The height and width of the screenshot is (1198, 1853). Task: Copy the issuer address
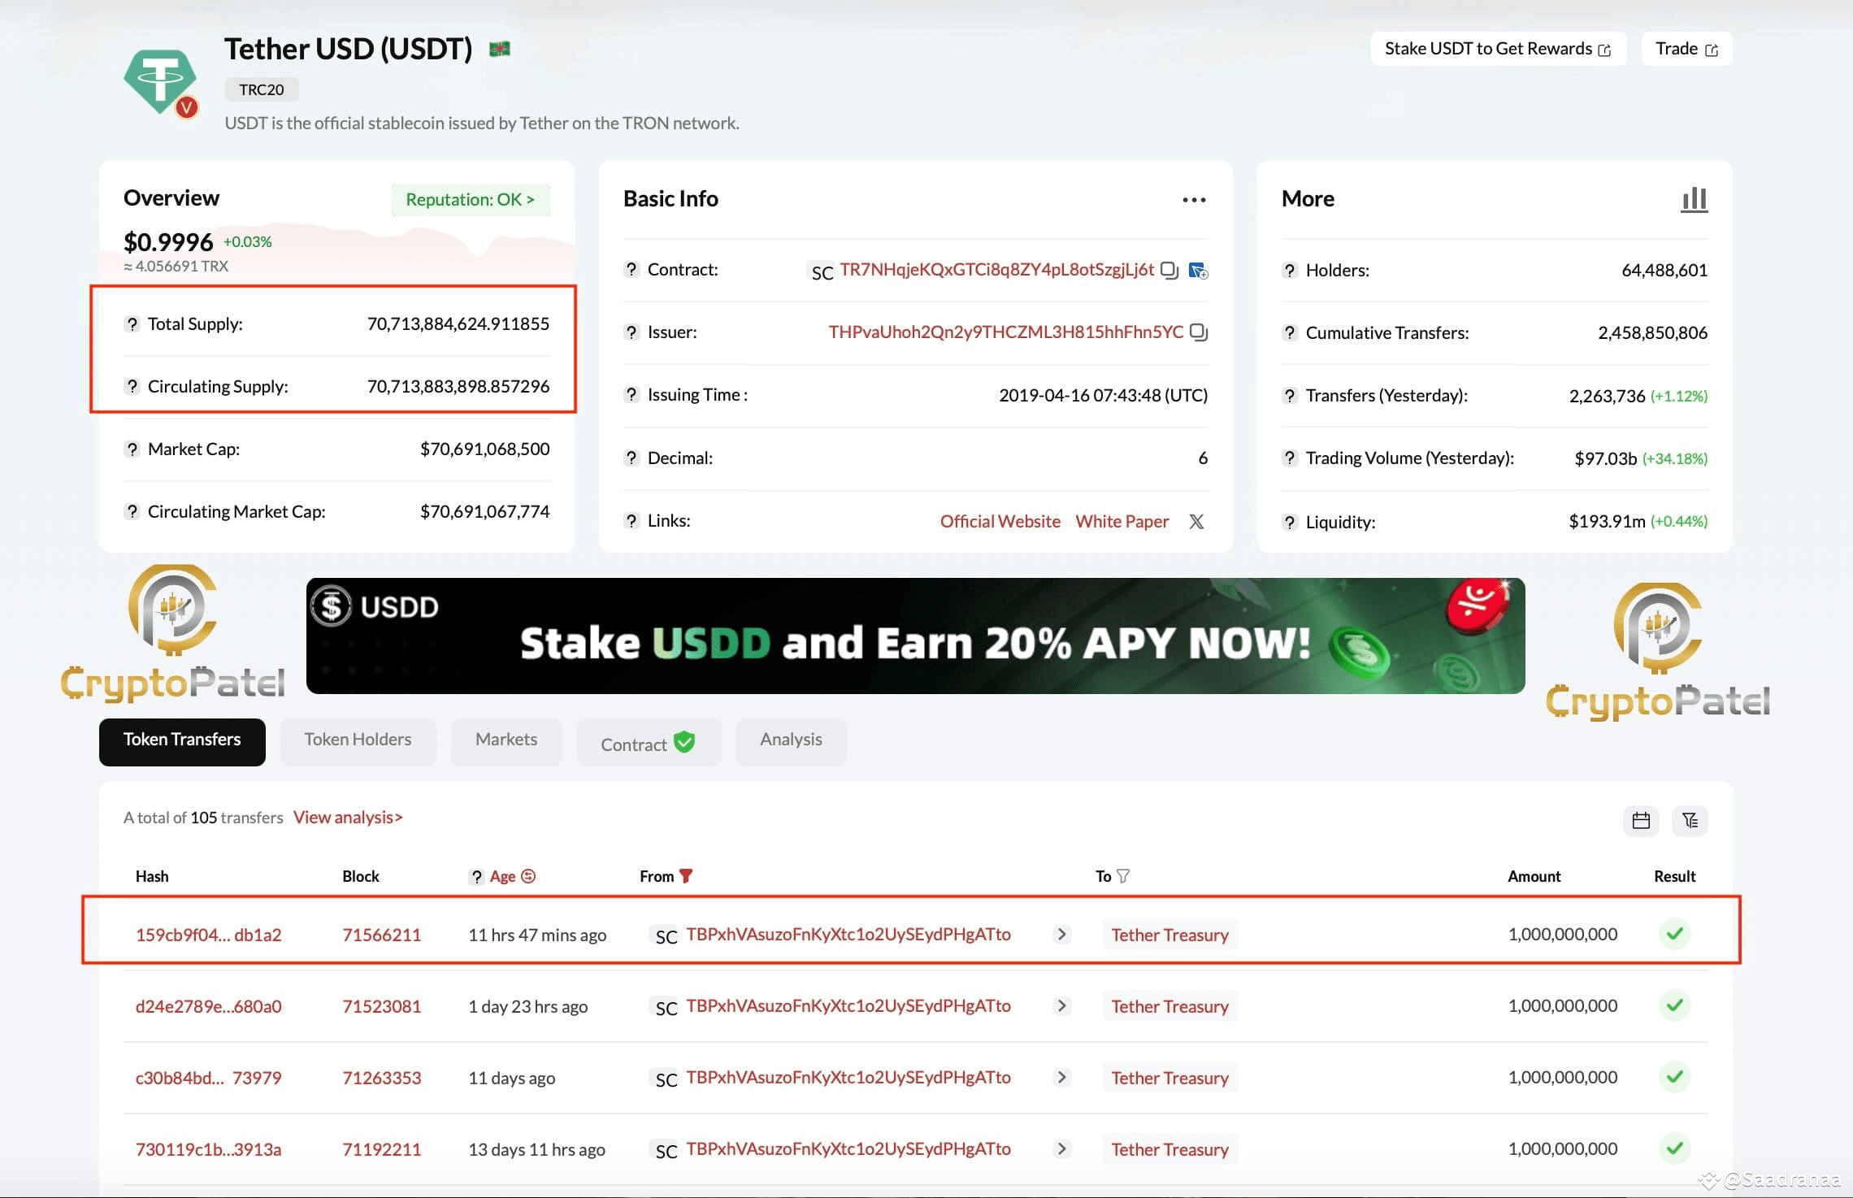pyautogui.click(x=1198, y=332)
